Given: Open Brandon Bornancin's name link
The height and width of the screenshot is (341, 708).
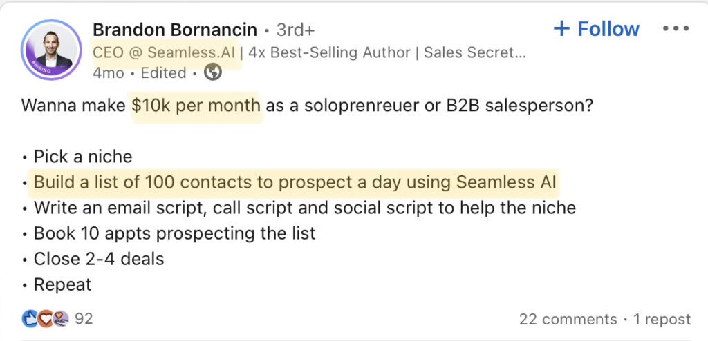Looking at the screenshot, I should tap(174, 30).
